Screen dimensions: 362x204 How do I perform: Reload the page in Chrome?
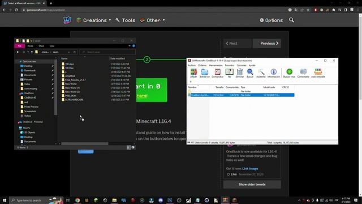point(16,10)
